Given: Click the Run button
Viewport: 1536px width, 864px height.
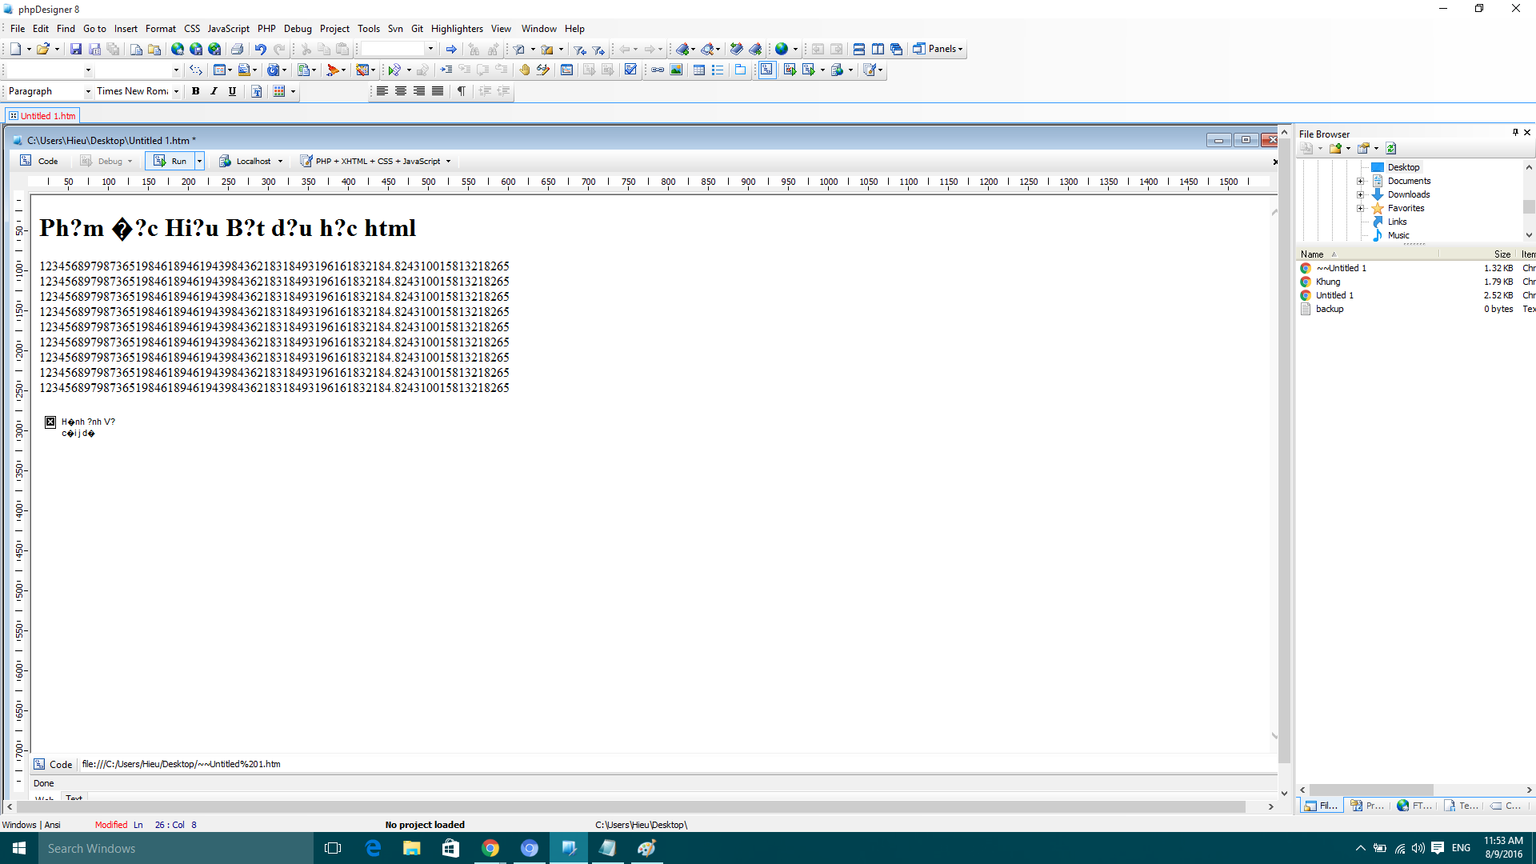Looking at the screenshot, I should tap(170, 161).
